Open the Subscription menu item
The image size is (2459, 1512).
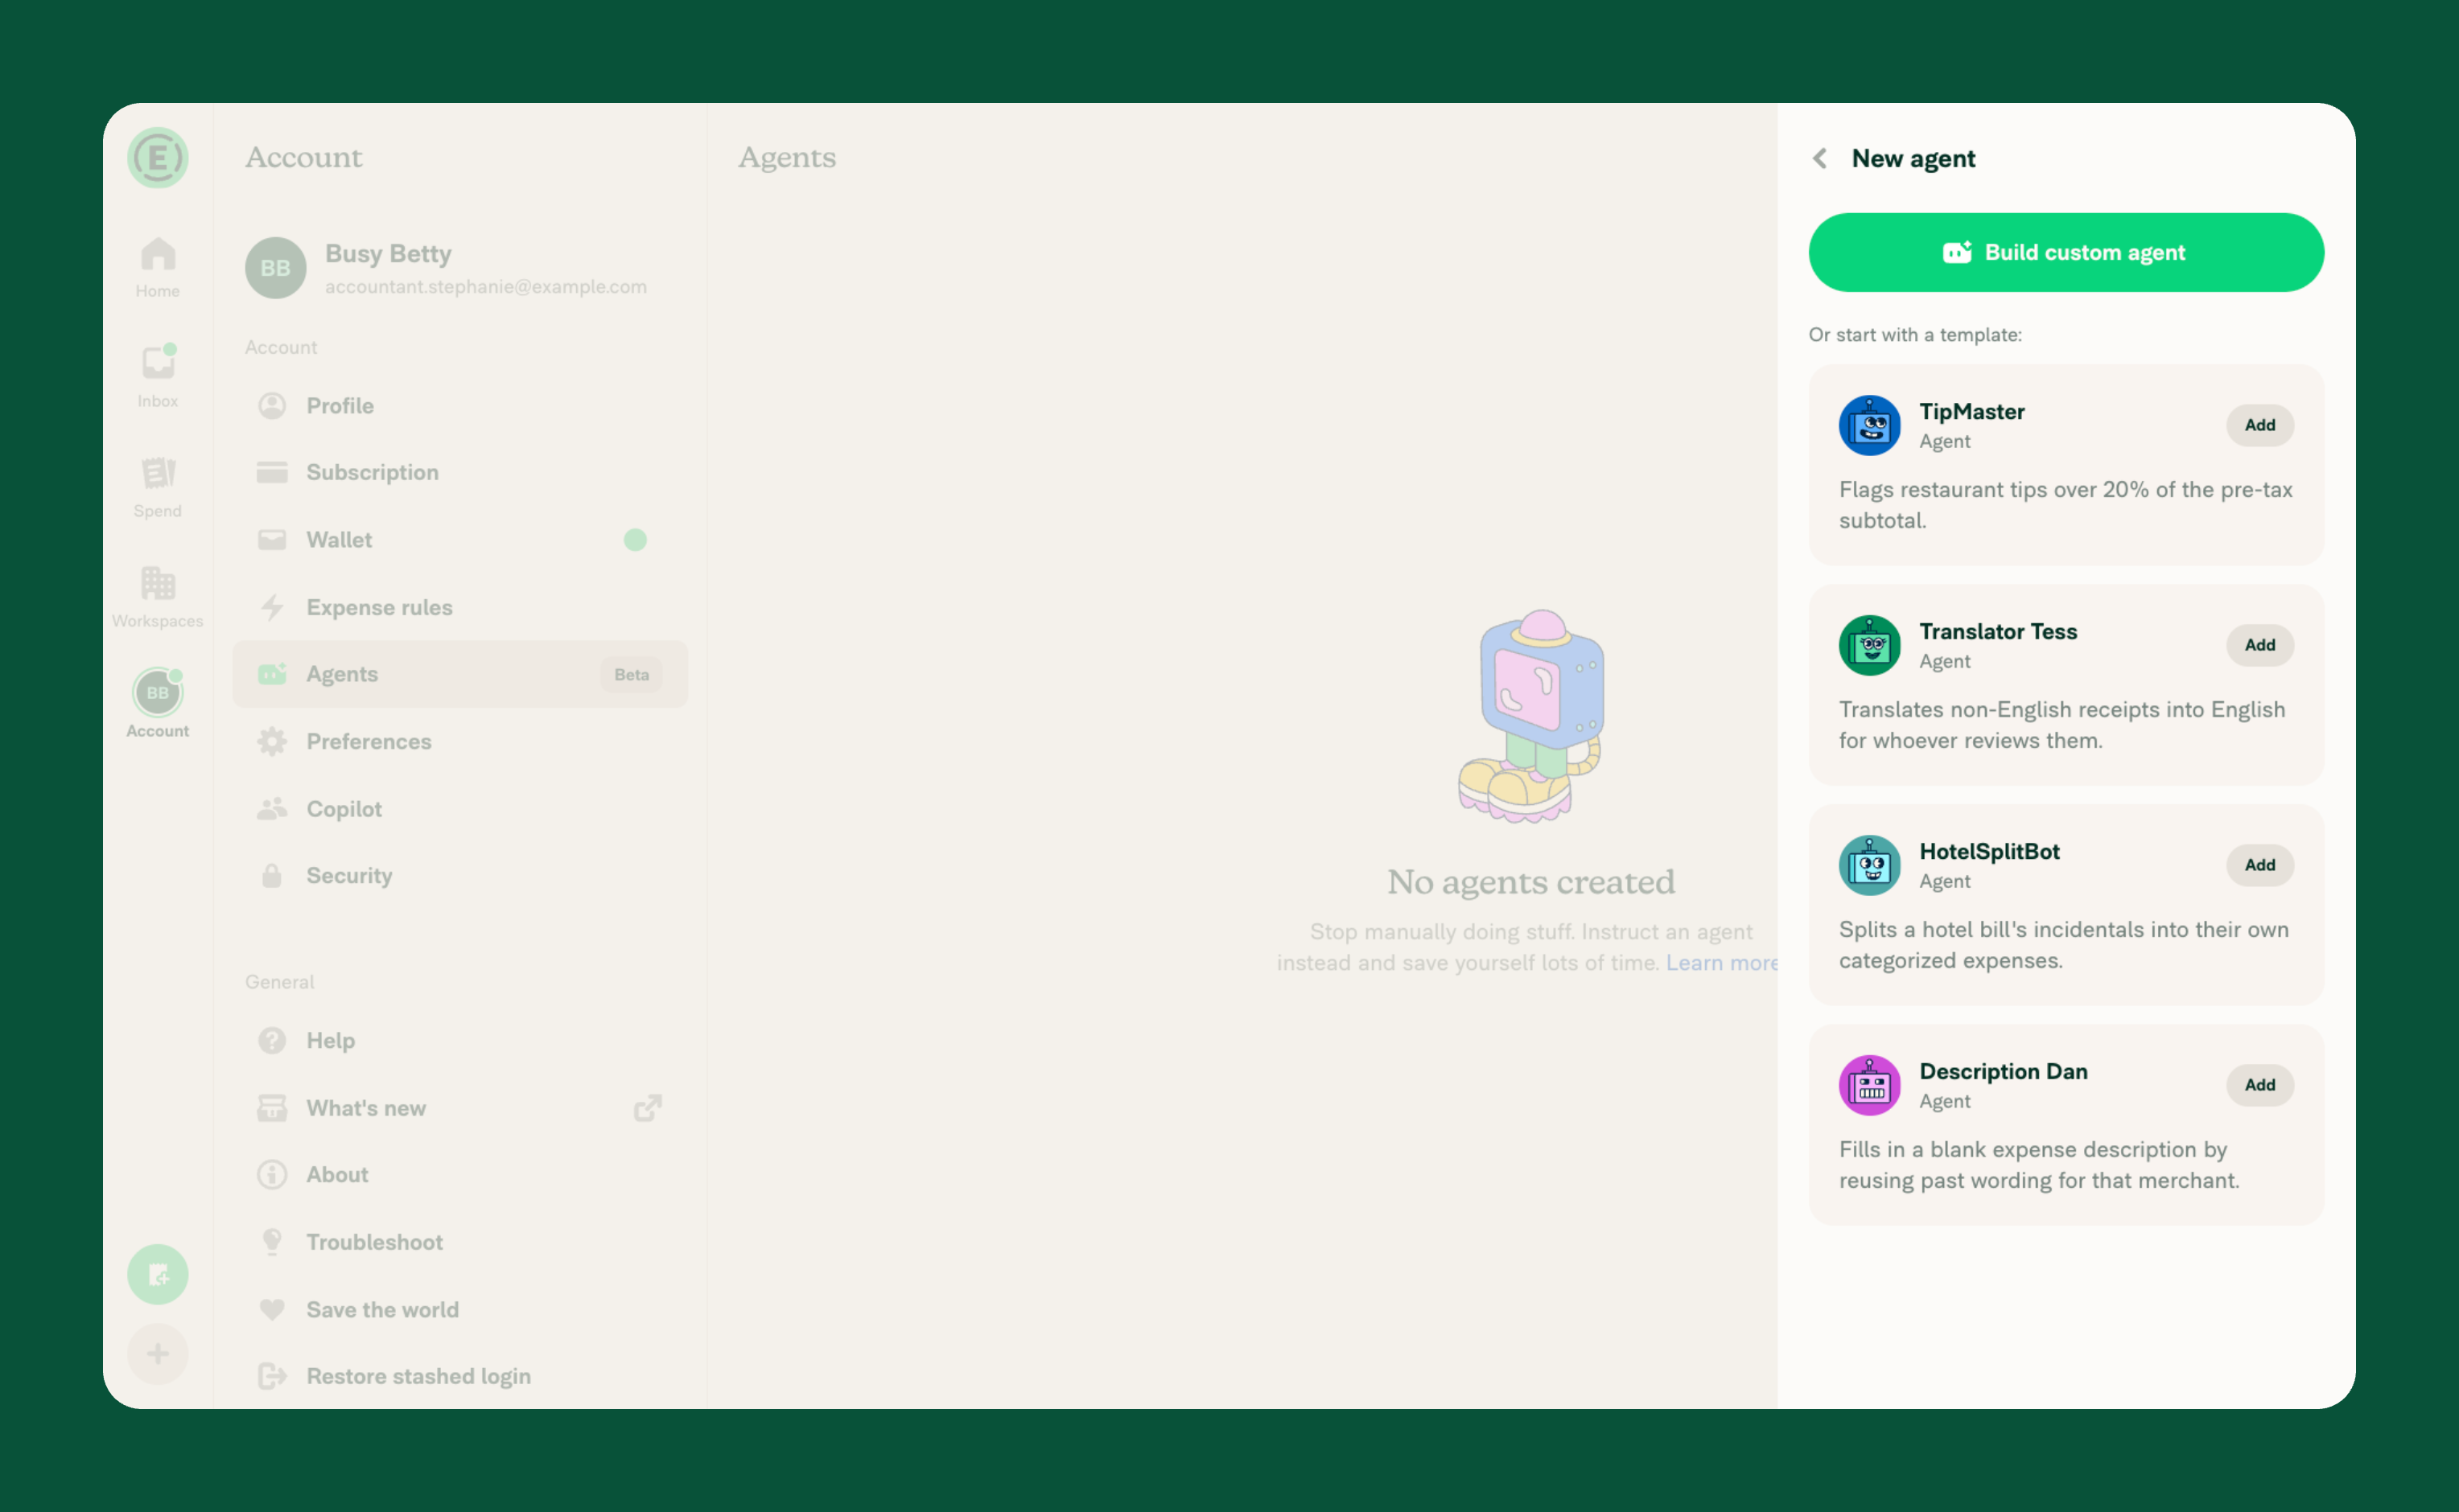(460, 472)
